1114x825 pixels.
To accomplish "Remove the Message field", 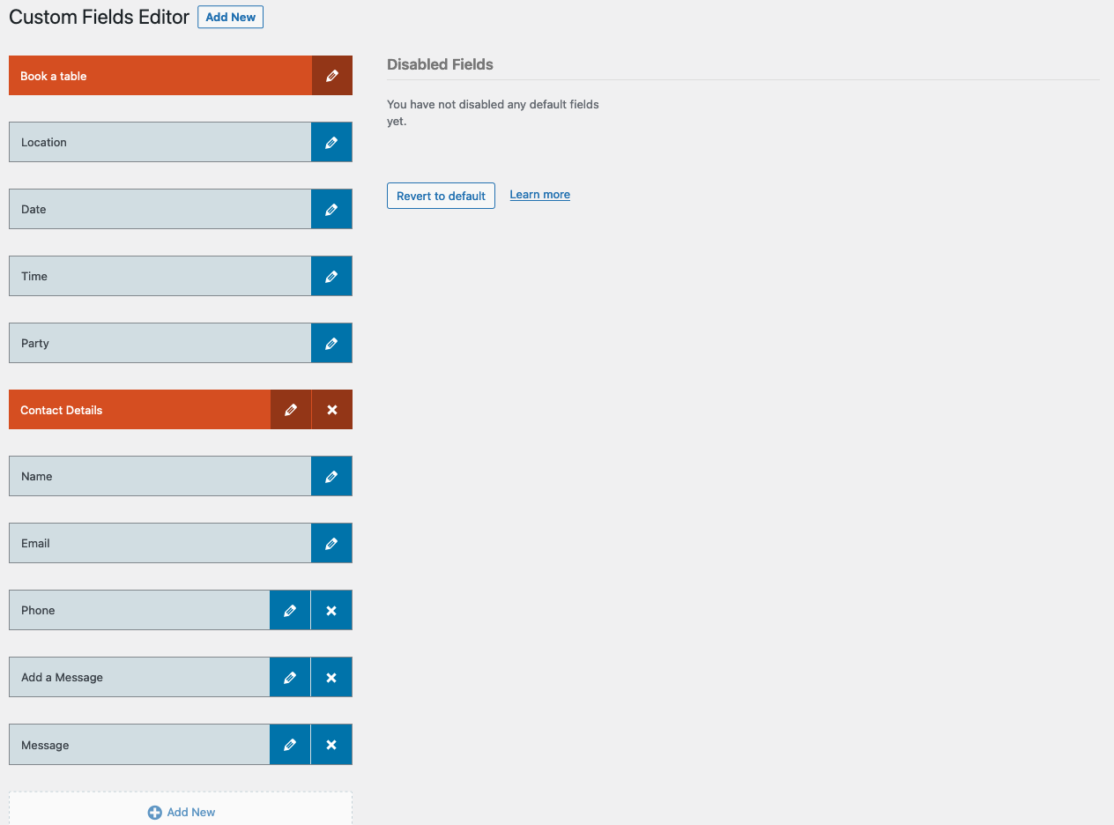I will click(331, 745).
